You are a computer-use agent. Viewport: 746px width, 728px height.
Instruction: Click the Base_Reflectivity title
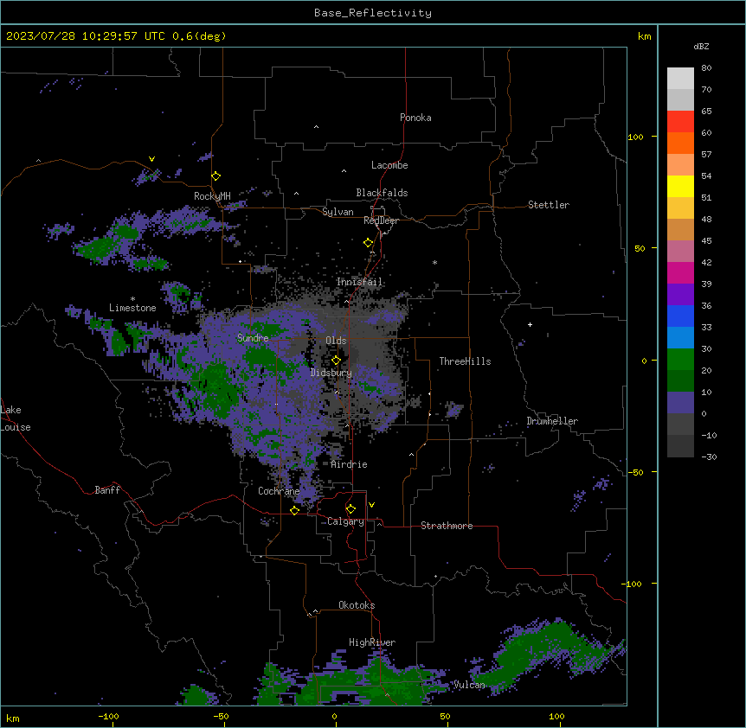(373, 13)
